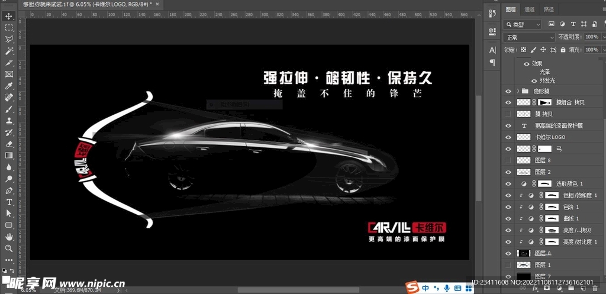This screenshot has height=294, width=606.
Task: Select the Rectangular Marquee tool
Action: click(9, 28)
